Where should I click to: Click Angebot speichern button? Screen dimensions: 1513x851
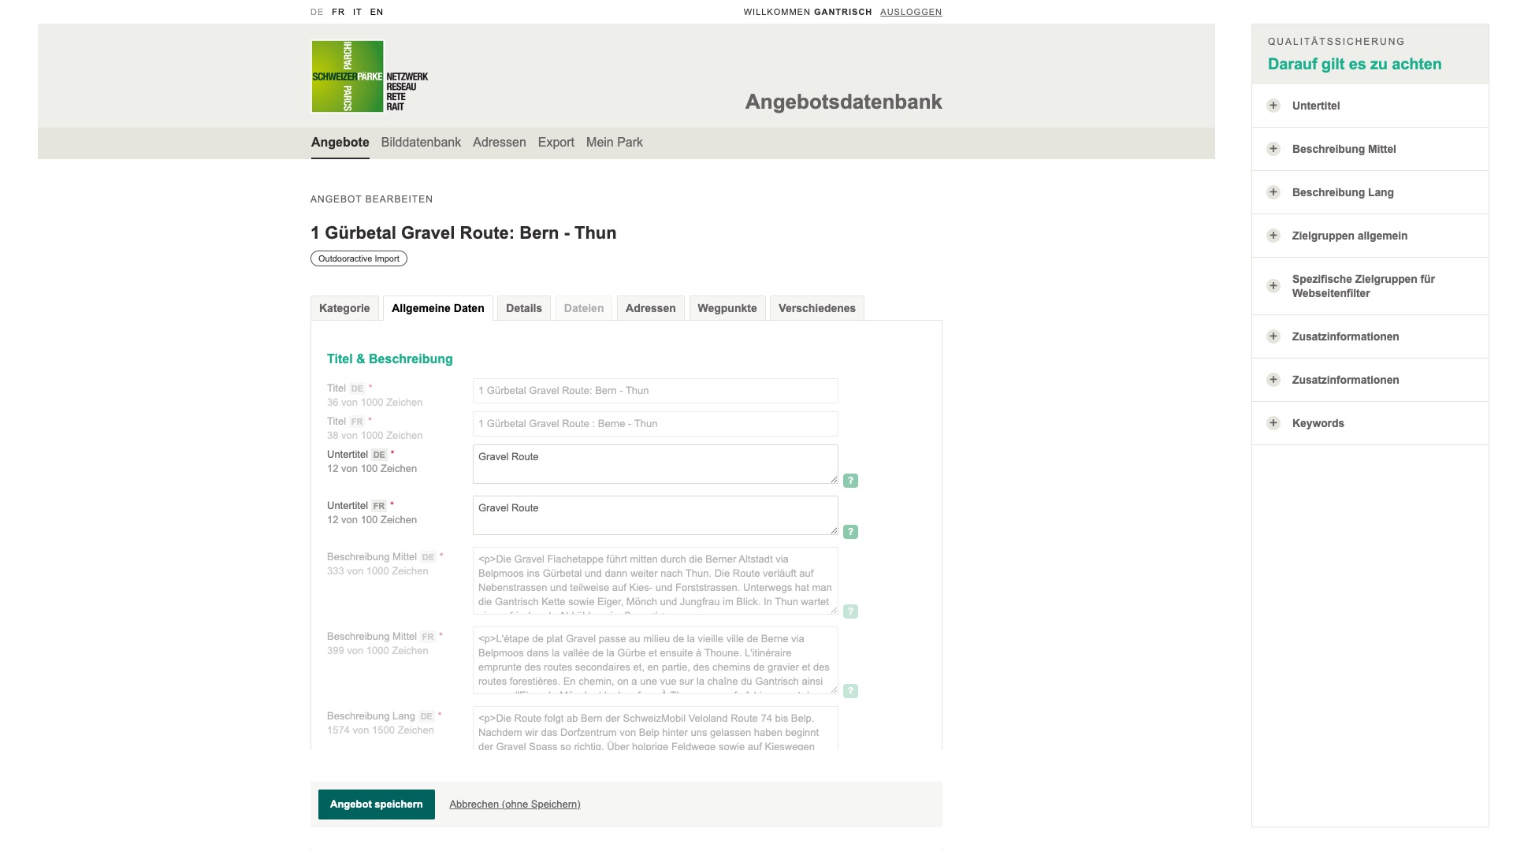coord(376,805)
